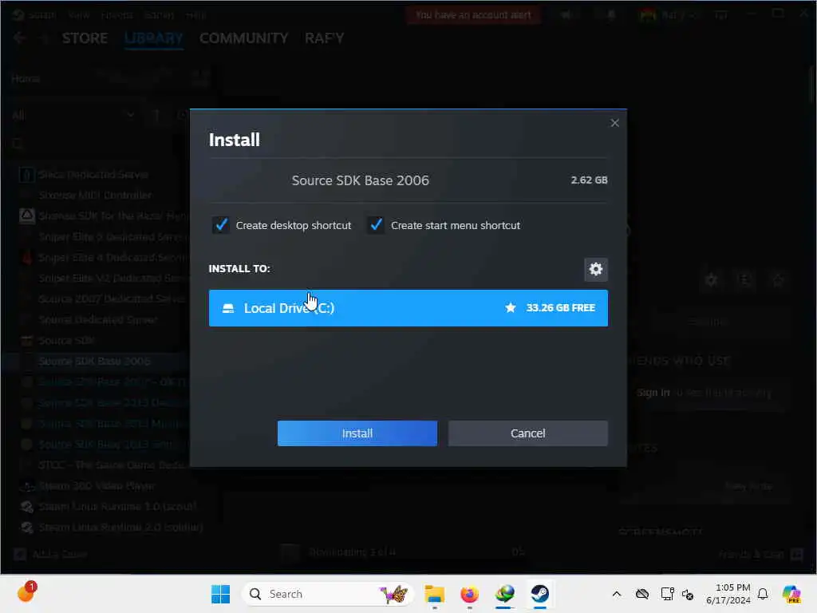Open Friends & Chat in Steam footer

click(x=761, y=554)
